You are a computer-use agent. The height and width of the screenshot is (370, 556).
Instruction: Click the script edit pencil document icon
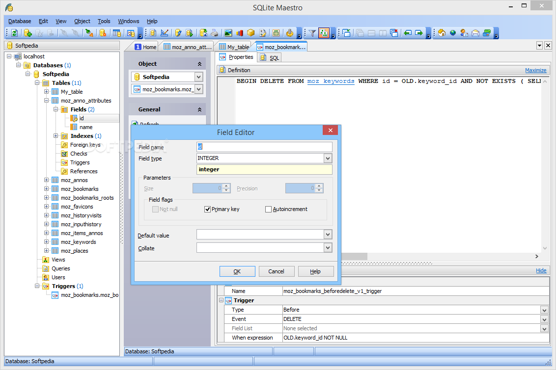click(263, 33)
